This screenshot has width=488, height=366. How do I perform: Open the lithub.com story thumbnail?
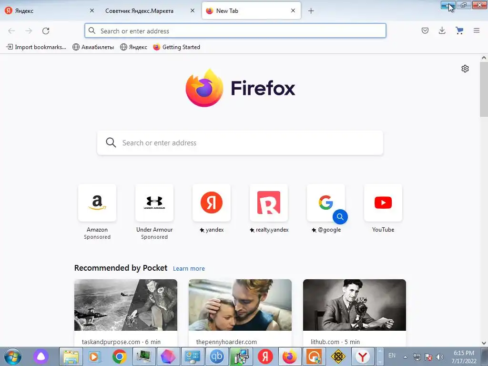click(x=355, y=305)
